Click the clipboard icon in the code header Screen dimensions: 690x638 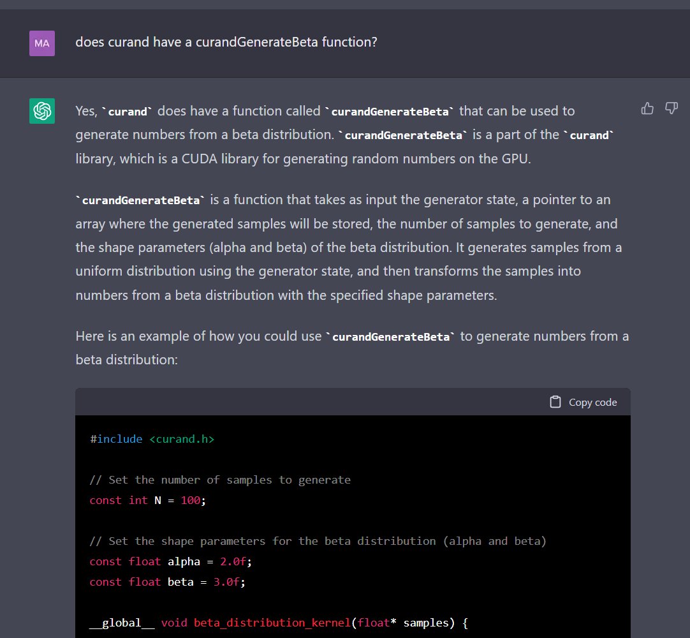point(555,402)
